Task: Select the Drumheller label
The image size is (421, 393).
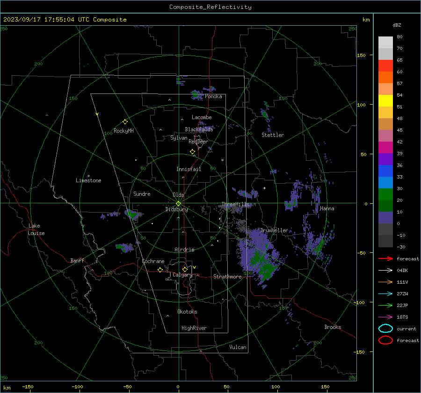Action: click(x=274, y=230)
